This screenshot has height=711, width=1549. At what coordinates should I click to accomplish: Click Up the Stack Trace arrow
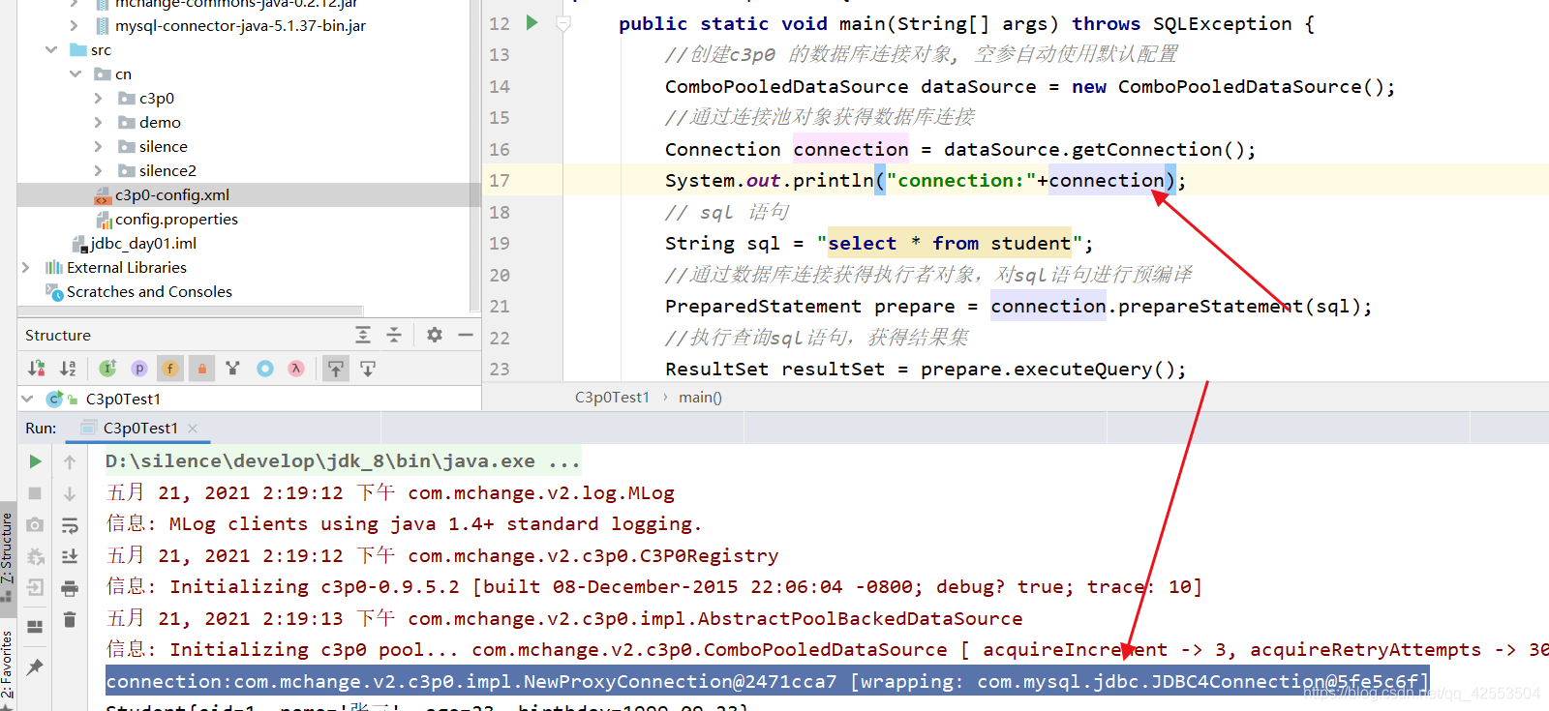coord(70,462)
